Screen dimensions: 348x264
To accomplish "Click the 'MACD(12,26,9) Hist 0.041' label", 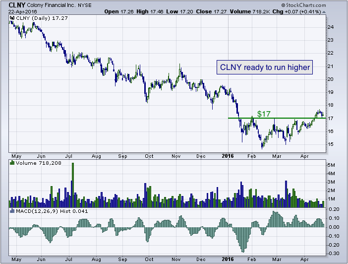I will (x=52, y=211).
